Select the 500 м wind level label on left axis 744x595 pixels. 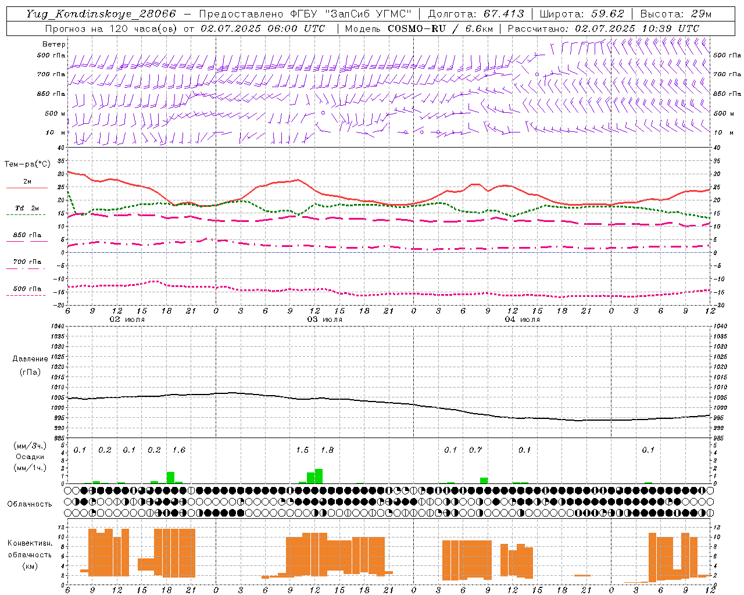[x=56, y=113]
